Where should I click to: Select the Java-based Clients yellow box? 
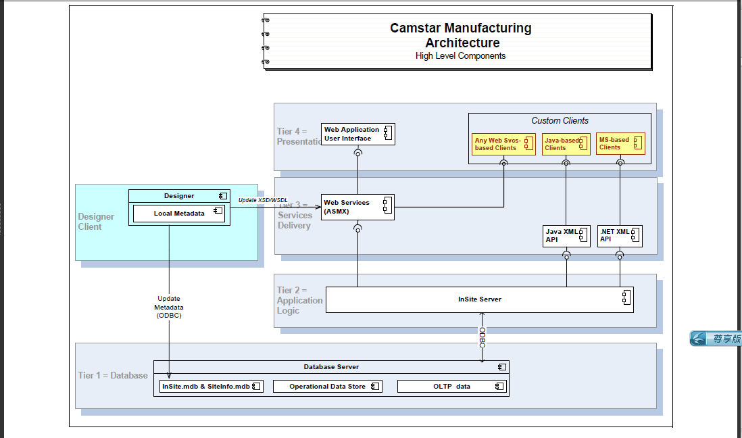point(566,144)
